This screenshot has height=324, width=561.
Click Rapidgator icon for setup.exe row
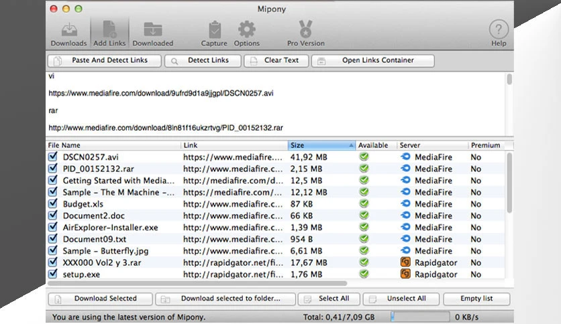click(x=405, y=274)
